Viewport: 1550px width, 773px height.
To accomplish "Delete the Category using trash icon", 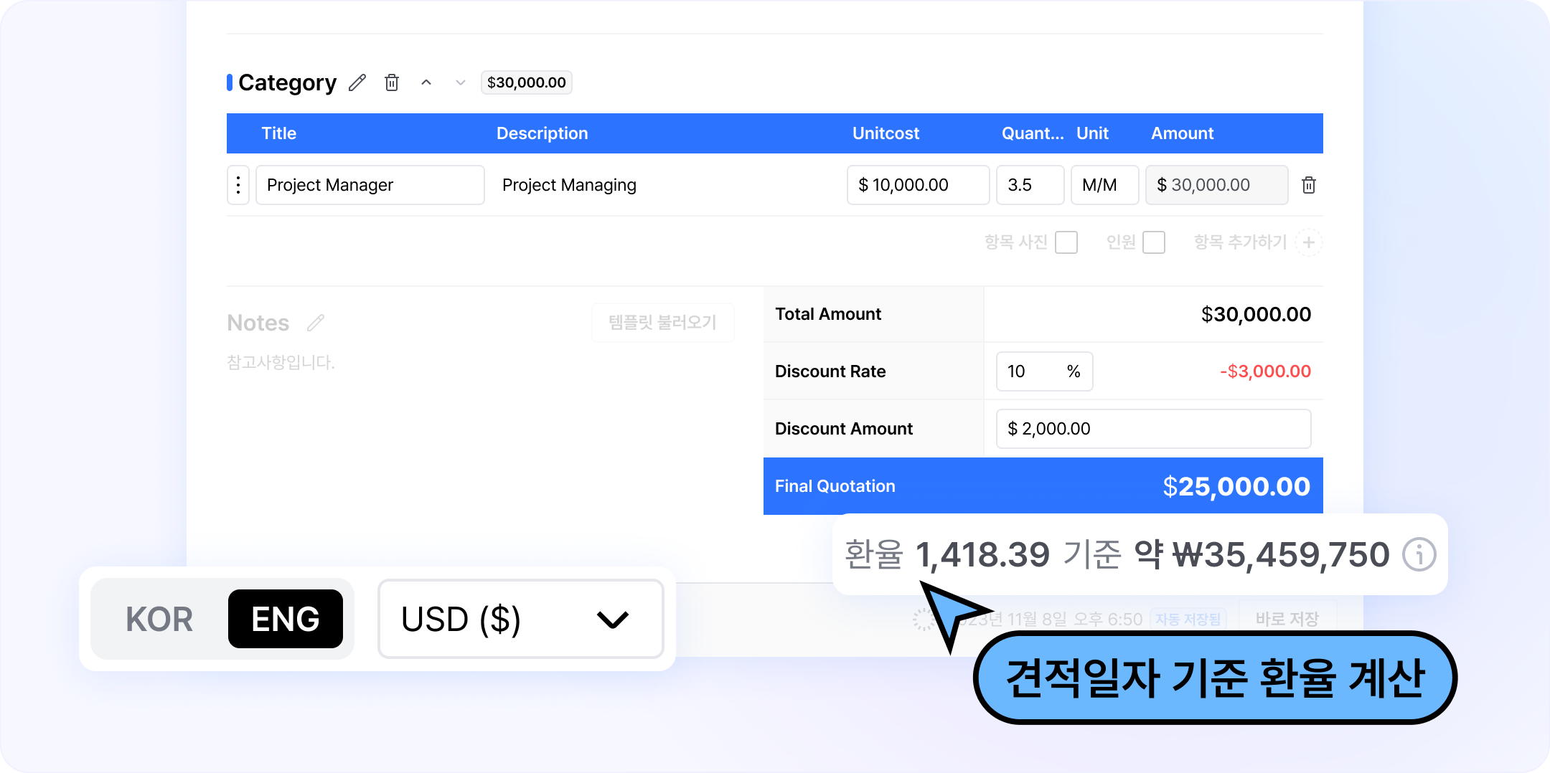I will point(392,83).
